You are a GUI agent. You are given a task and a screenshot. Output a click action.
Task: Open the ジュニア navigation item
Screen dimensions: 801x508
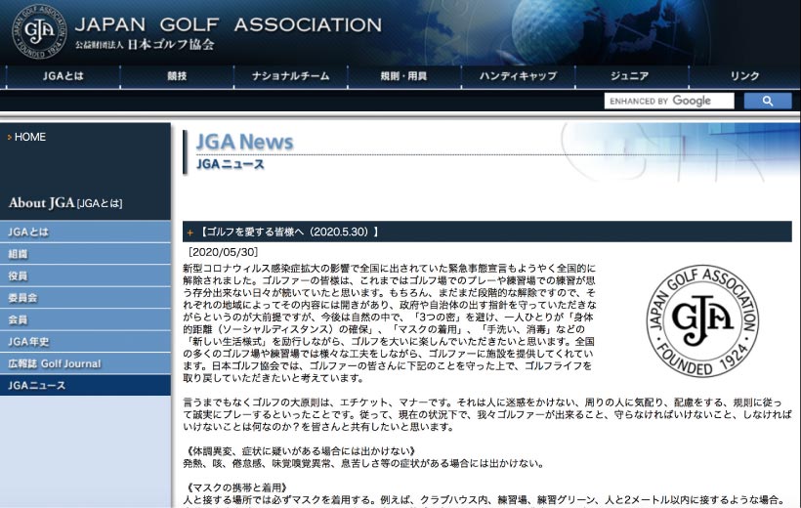[630, 76]
